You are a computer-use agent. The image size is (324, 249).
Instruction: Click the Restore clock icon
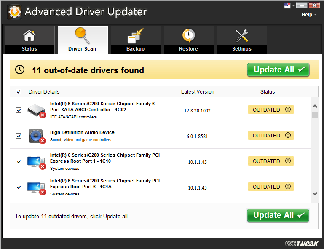[188, 35]
